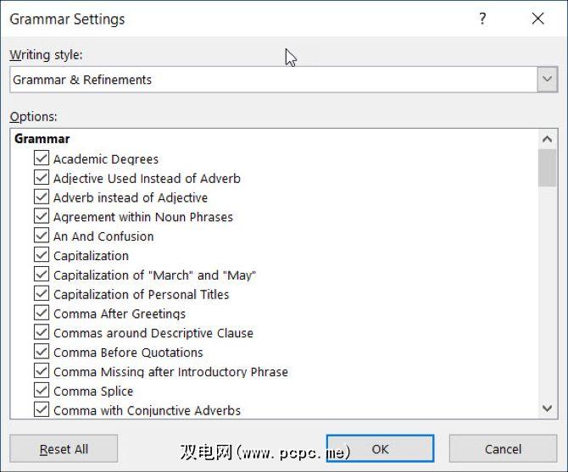Image resolution: width=568 pixels, height=472 pixels.
Task: Uncheck Agreement within Noun Phrases
Action: pos(42,217)
